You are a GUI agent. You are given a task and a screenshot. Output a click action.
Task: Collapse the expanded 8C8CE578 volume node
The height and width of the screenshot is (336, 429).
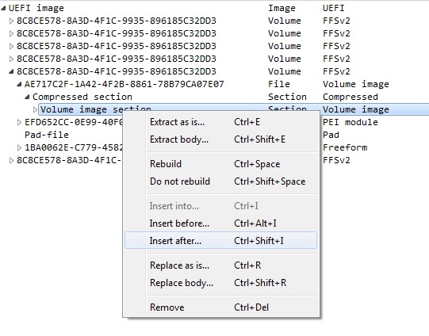click(x=11, y=71)
